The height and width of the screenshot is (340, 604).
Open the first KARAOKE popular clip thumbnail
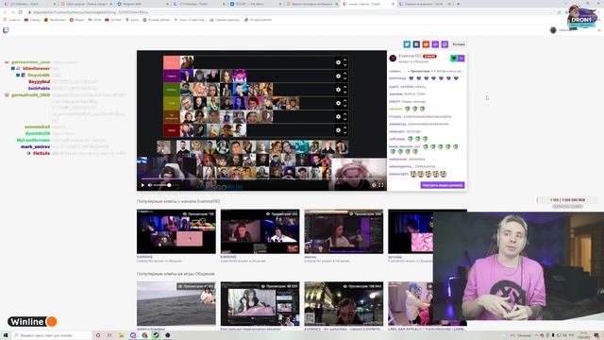click(x=176, y=231)
